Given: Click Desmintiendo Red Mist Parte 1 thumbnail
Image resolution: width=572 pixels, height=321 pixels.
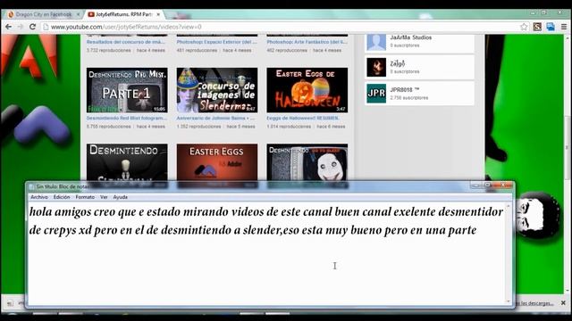Looking at the screenshot, I should coord(127,90).
